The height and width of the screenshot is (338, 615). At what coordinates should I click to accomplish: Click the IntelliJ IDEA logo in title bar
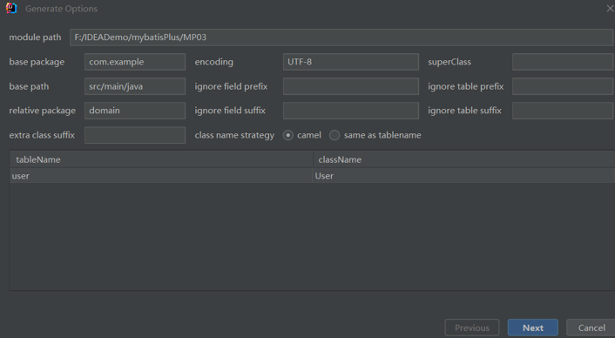[11, 8]
